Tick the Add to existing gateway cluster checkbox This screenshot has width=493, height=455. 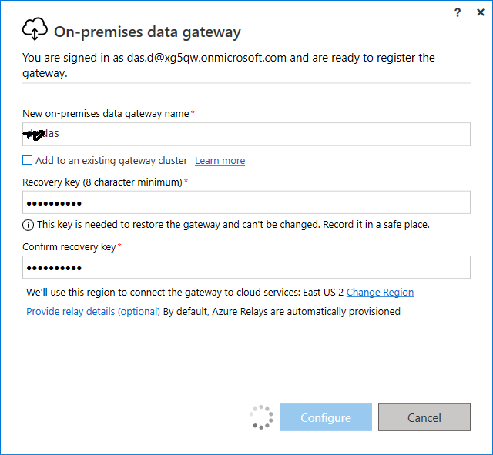(x=28, y=160)
